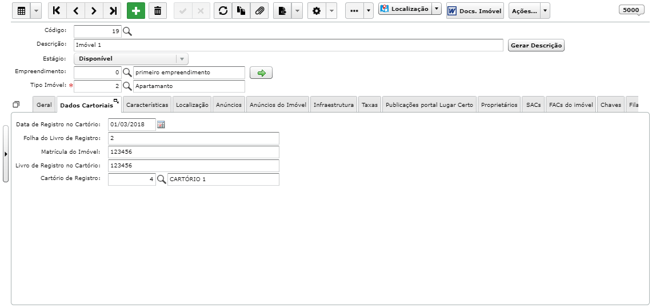This screenshot has width=652, height=308.
Task: Add a new record with green plus
Action: (136, 11)
